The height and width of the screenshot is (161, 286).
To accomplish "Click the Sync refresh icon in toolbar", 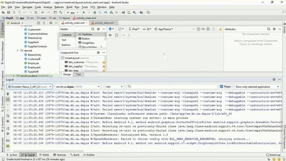I will pos(36,13).
